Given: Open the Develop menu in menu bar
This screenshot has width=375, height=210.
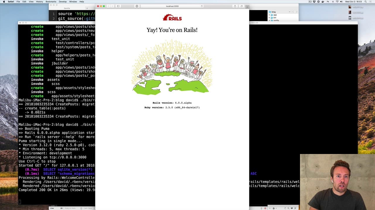Looking at the screenshot, I should pyautogui.click(x=63, y=1).
